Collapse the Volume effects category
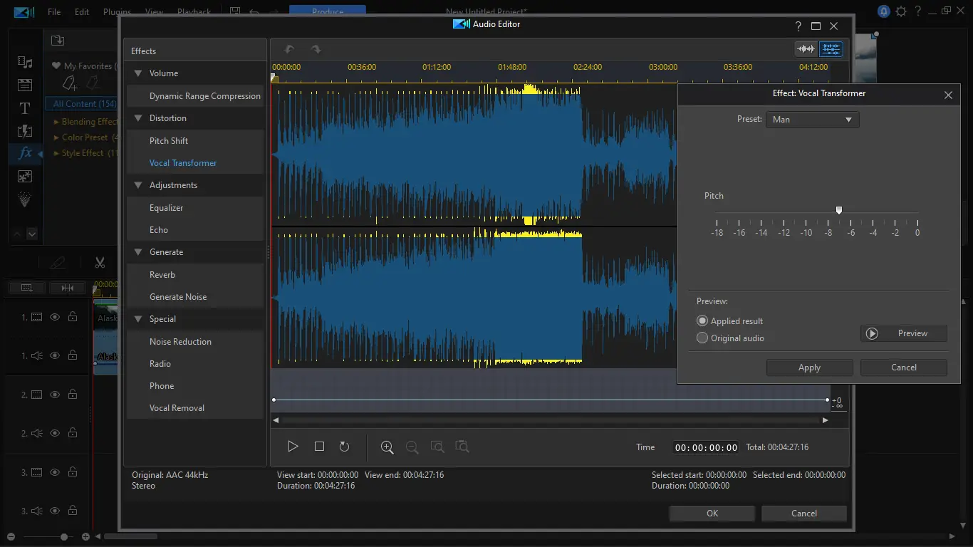The height and width of the screenshot is (547, 973). (x=138, y=73)
